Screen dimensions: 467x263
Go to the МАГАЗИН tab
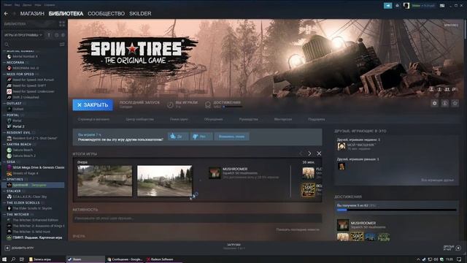click(x=32, y=14)
